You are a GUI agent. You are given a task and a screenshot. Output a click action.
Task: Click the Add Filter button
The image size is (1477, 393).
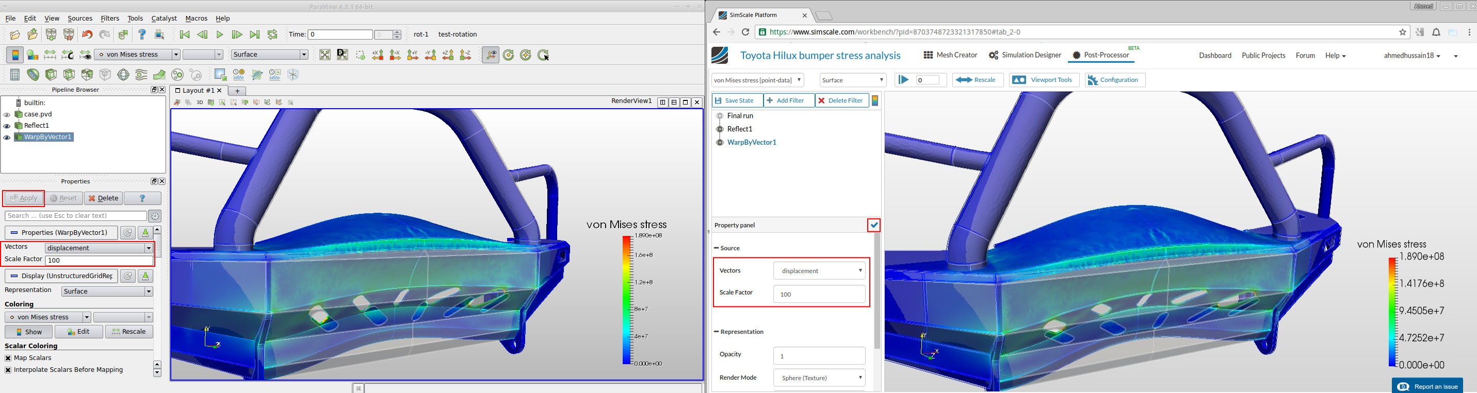[789, 100]
